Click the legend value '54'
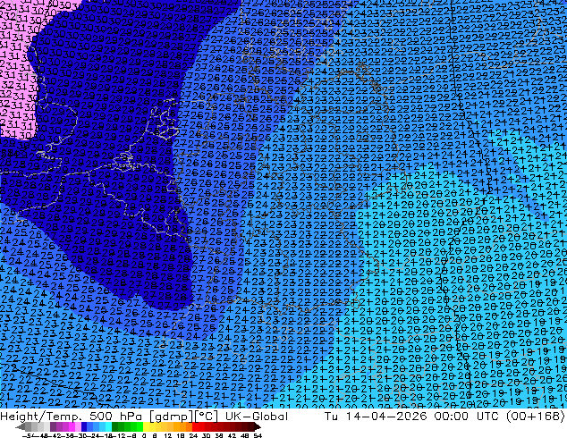The image size is (567, 438). pyautogui.click(x=258, y=435)
